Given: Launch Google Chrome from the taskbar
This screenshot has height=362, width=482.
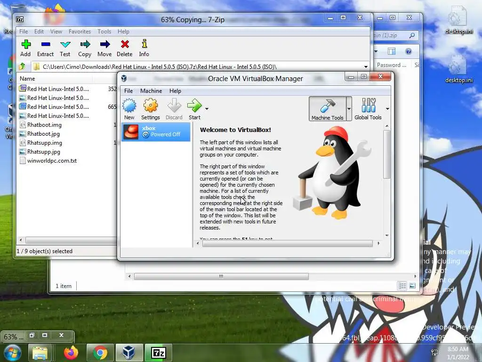Looking at the screenshot, I should [x=100, y=353].
